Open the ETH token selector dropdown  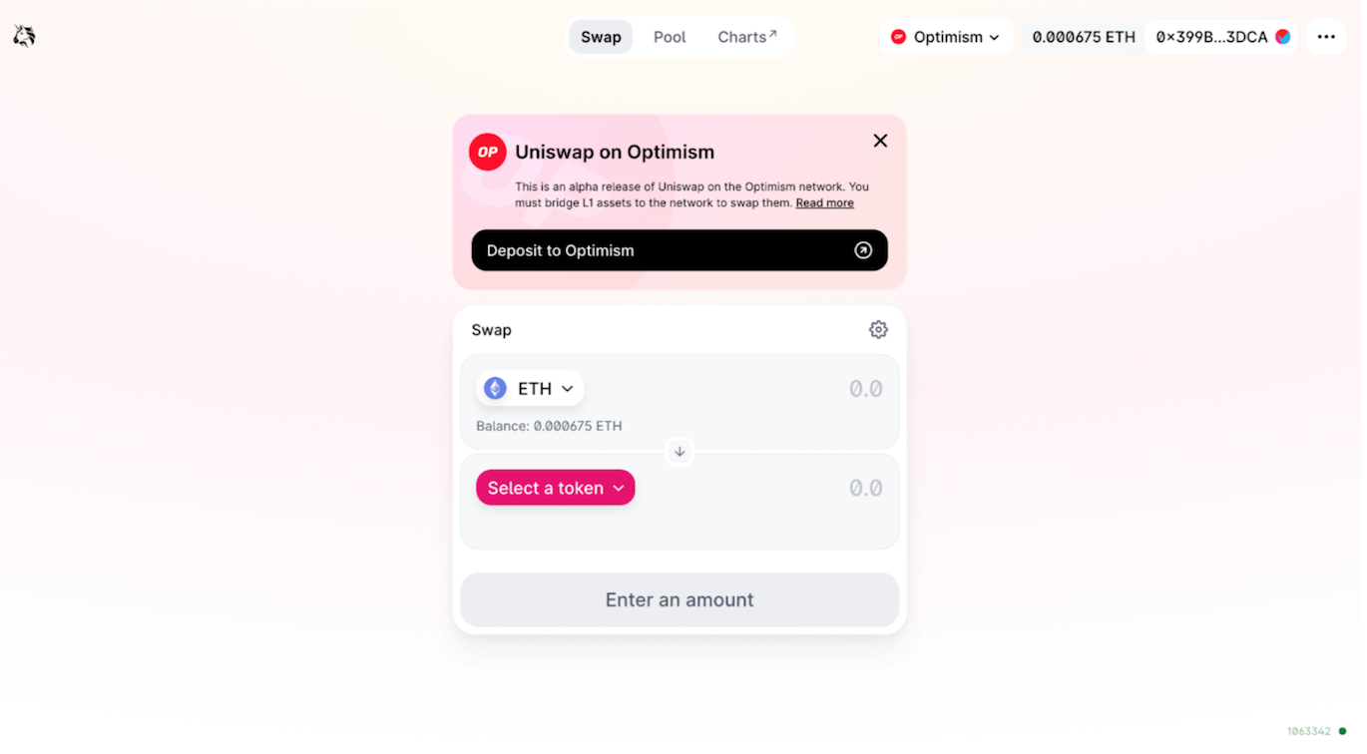[530, 388]
